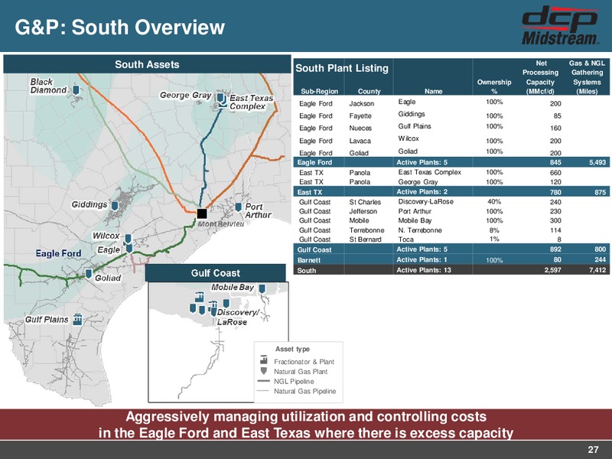Click the red banner summary statement
The width and height of the screenshot is (612, 459).
tap(306, 425)
